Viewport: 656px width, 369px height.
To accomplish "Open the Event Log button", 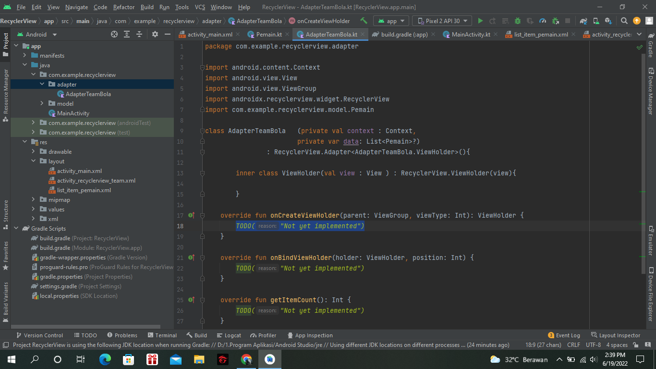I will click(564, 335).
